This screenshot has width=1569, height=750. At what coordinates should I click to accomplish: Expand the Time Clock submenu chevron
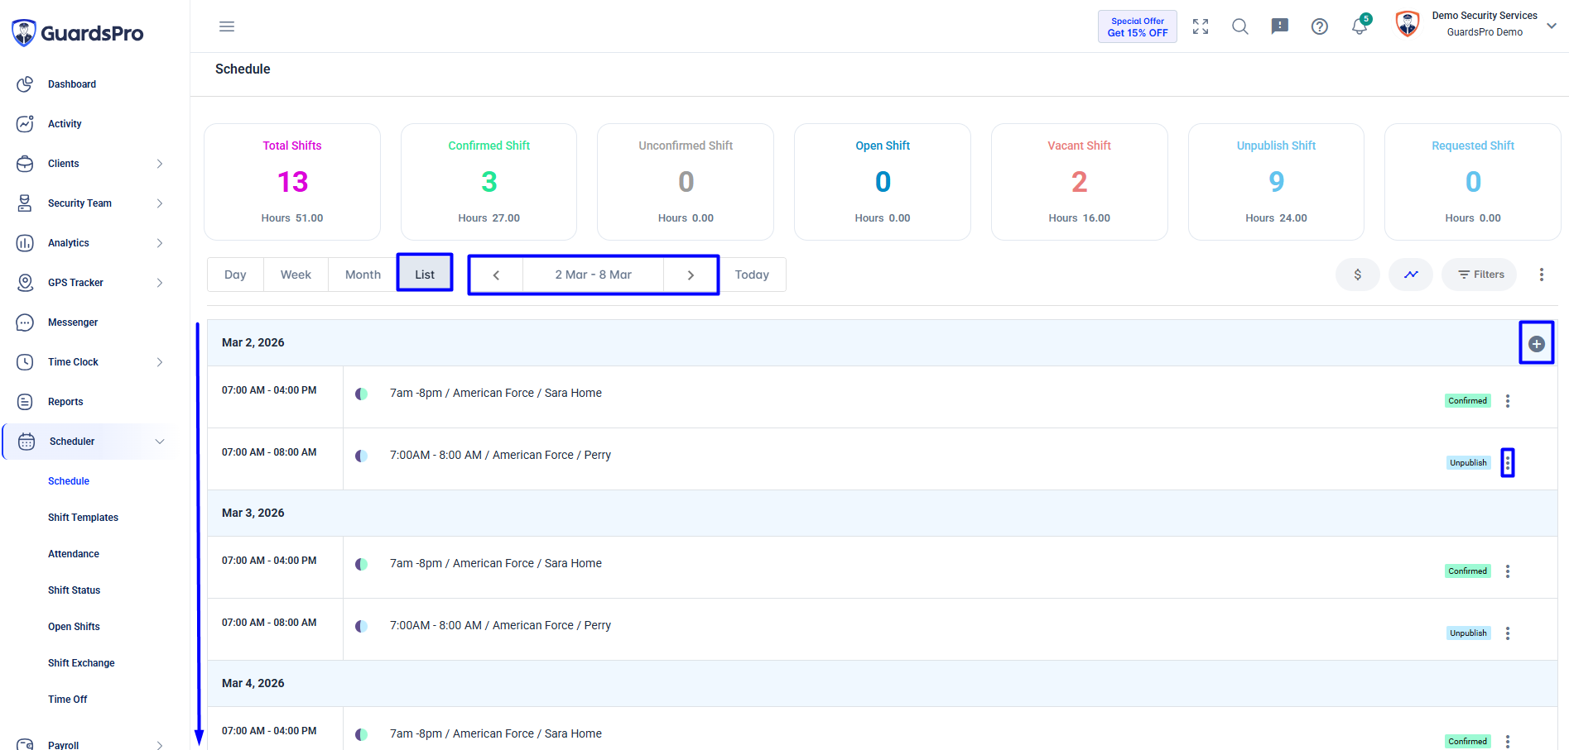click(160, 362)
